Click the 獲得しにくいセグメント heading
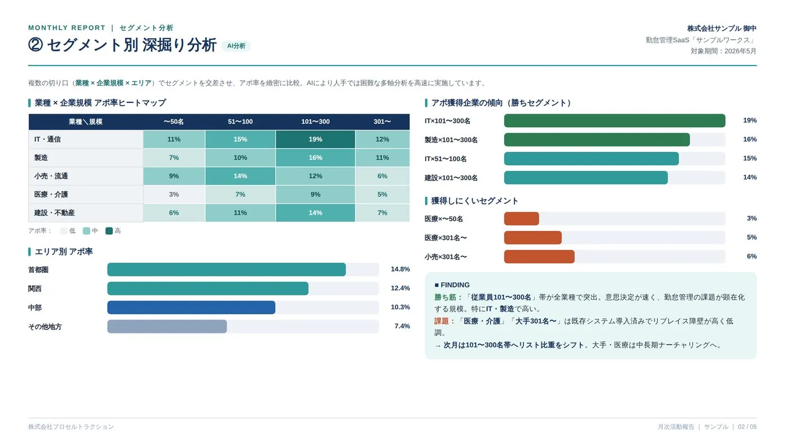 (x=475, y=201)
